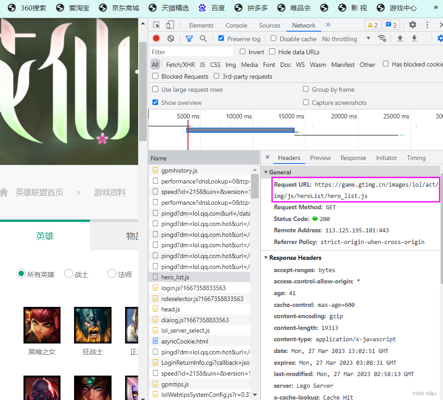
Task: Enable the Disable cache checkbox
Action: pyautogui.click(x=274, y=38)
